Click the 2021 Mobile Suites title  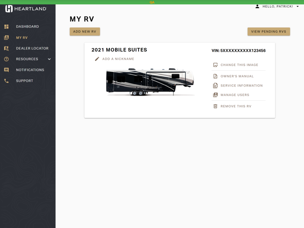pos(119,50)
